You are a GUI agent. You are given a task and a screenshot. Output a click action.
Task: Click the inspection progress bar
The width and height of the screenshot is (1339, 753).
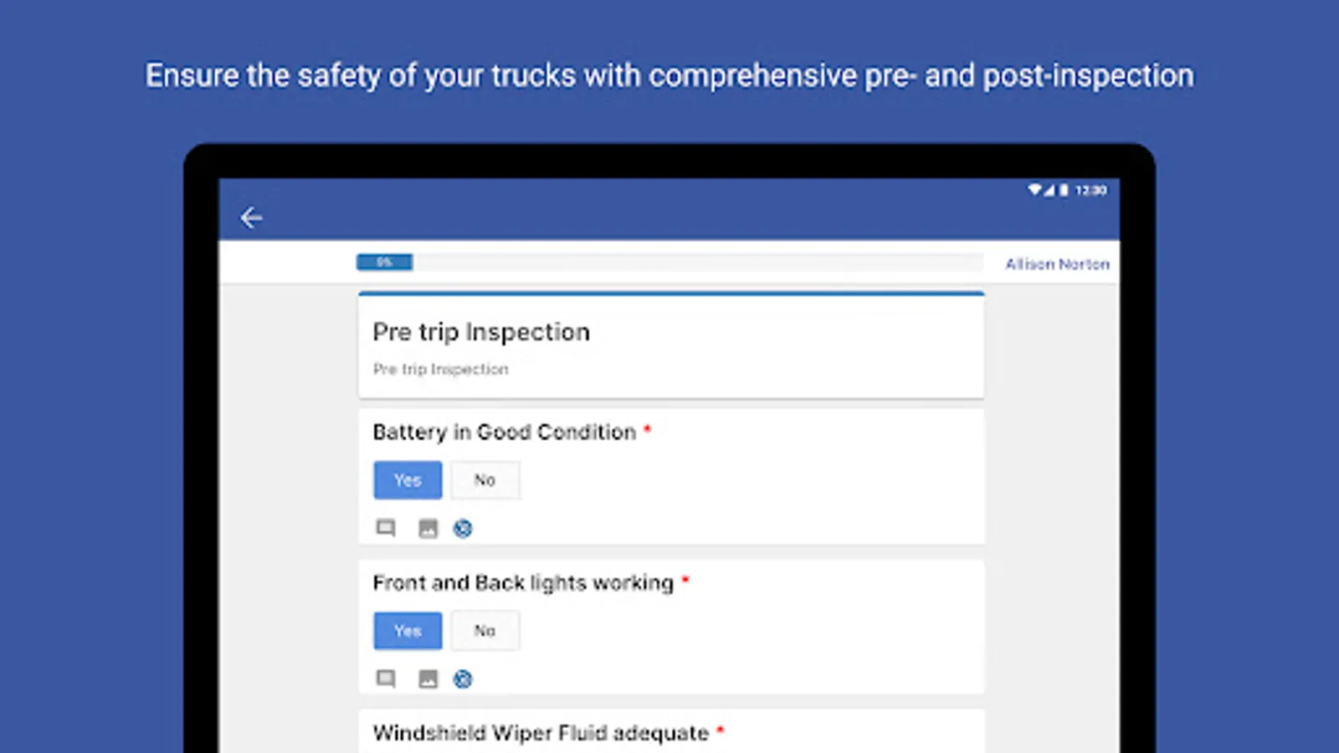tap(669, 263)
